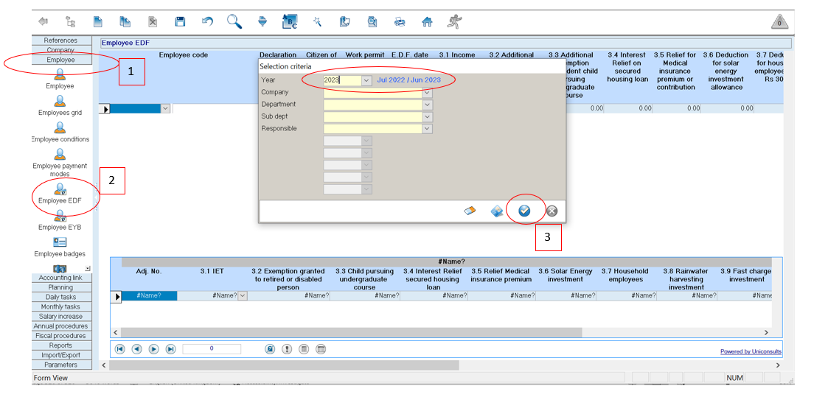Cancel the Selection criteria dialog with grey X
Screen dimensions: 814x397
tap(552, 211)
